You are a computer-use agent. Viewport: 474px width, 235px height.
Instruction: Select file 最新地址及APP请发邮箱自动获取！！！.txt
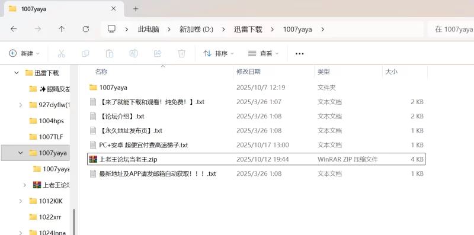[x=257, y=173]
